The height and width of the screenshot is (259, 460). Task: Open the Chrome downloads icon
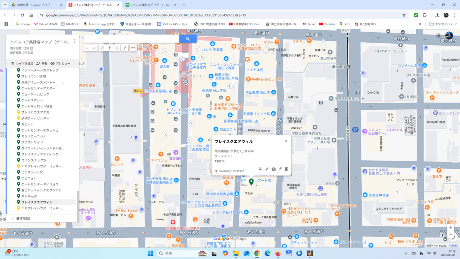437,15
